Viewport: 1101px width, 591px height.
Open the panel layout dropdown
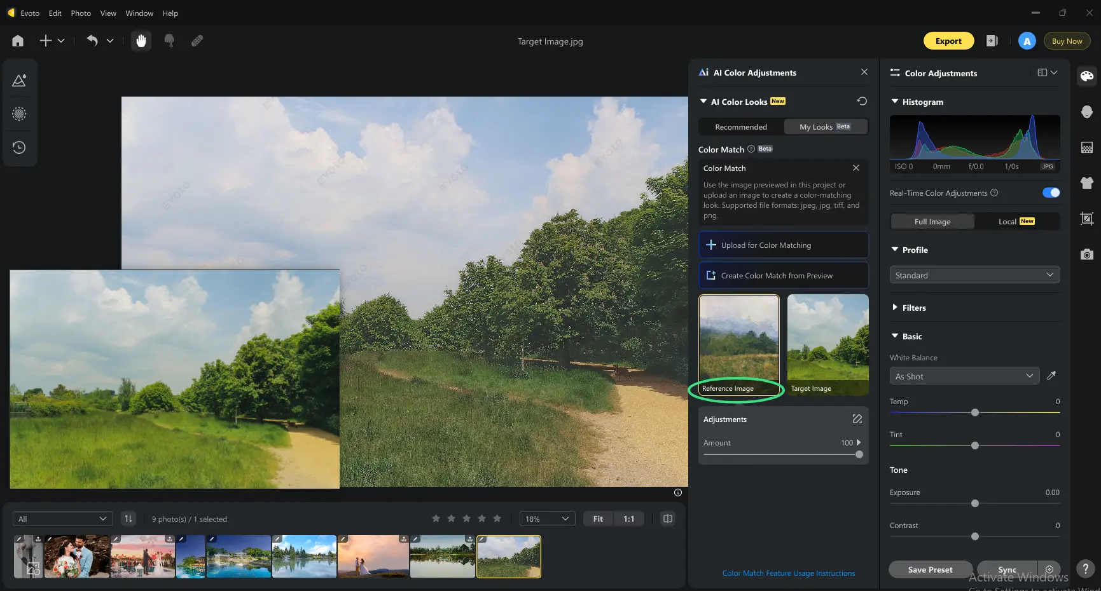pos(1047,72)
